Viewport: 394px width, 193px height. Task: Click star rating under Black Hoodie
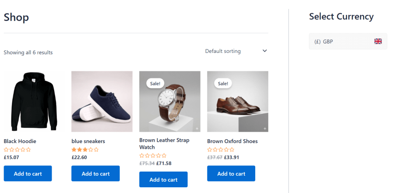(x=17, y=150)
